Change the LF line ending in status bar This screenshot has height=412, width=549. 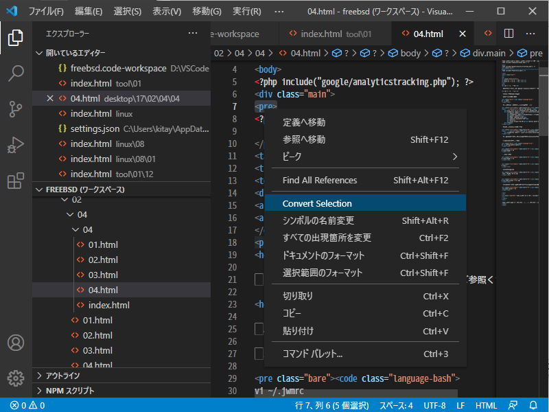[460, 405]
